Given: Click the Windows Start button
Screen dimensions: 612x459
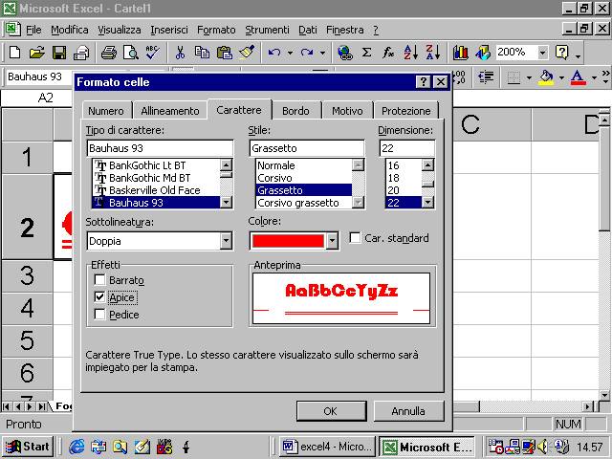Looking at the screenshot, I should click(28, 447).
